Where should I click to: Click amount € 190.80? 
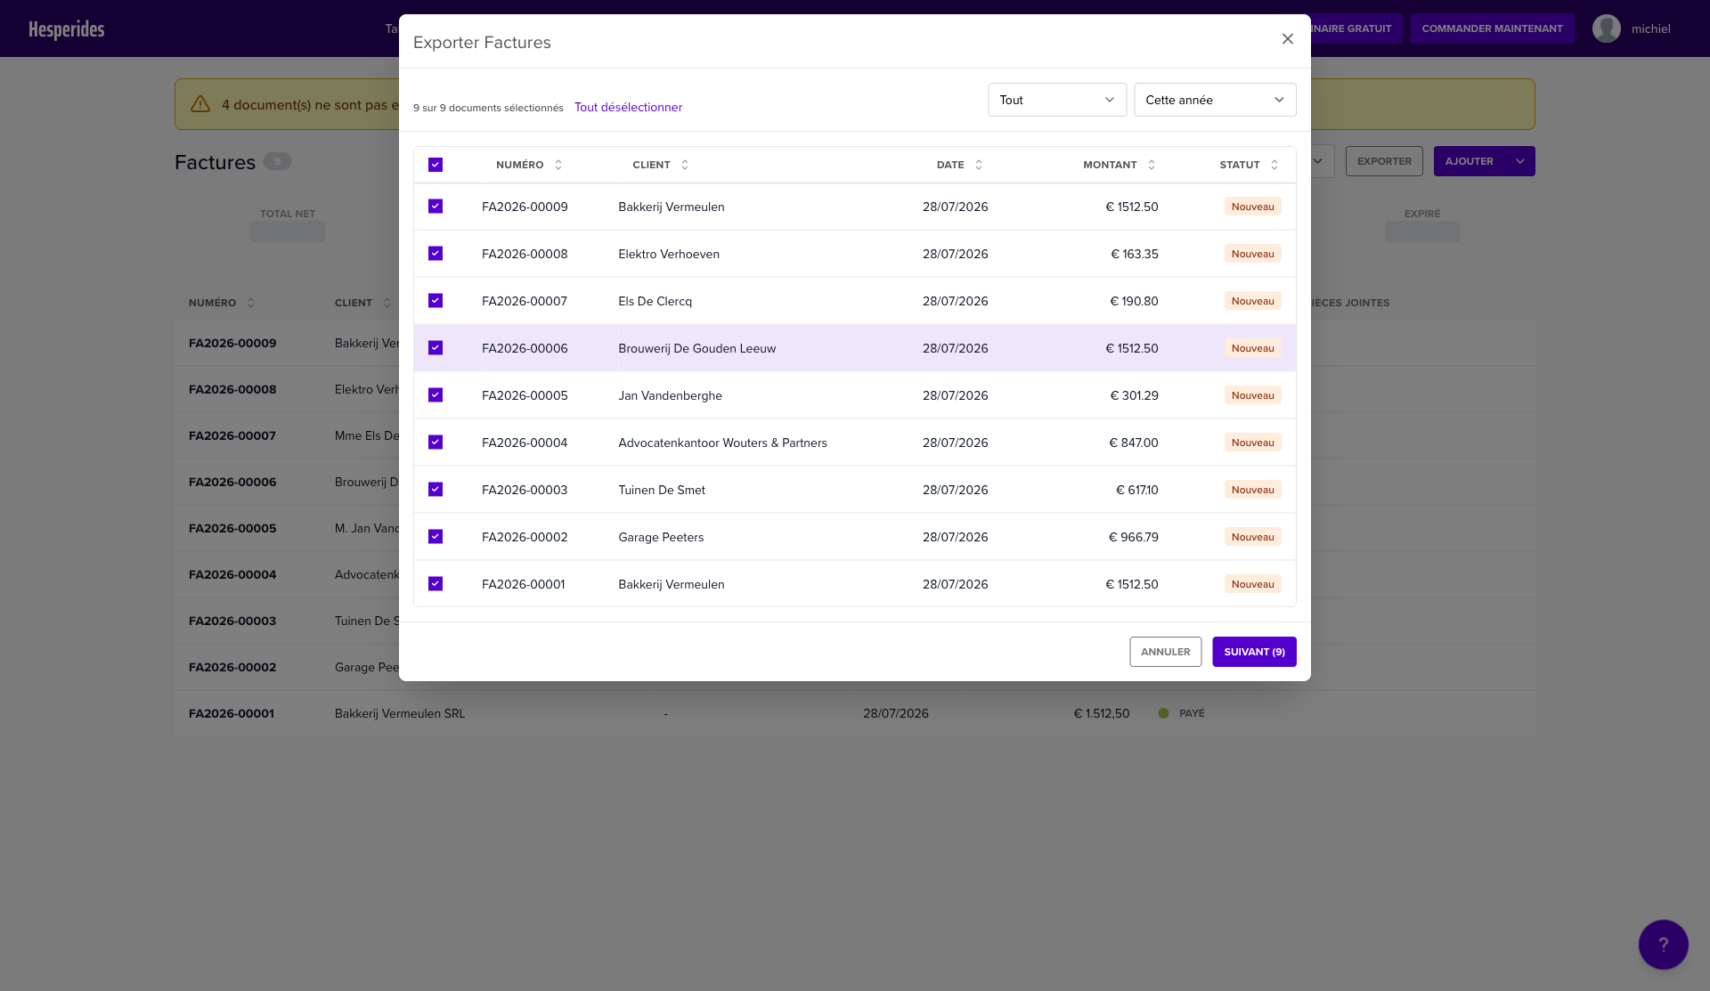click(x=1134, y=301)
